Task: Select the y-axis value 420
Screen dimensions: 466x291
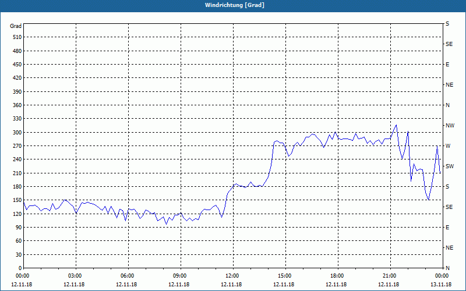Action: (17, 78)
